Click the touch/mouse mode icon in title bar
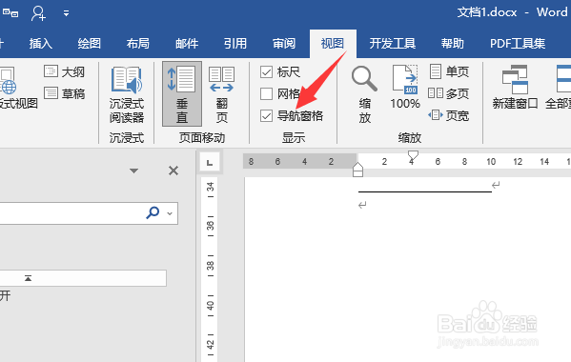The image size is (571, 362). click(10, 13)
